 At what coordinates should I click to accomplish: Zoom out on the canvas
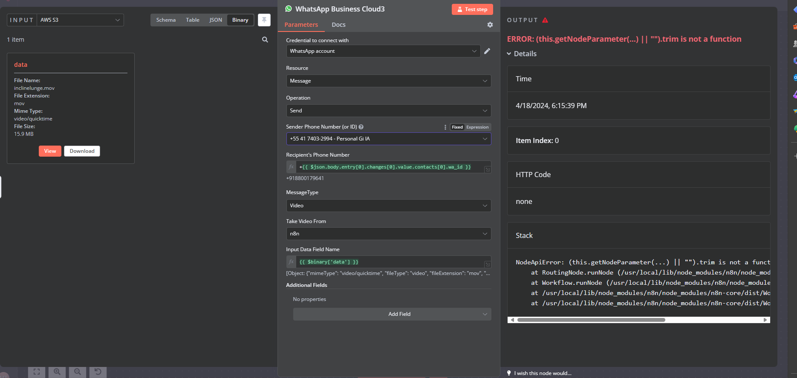(x=78, y=372)
